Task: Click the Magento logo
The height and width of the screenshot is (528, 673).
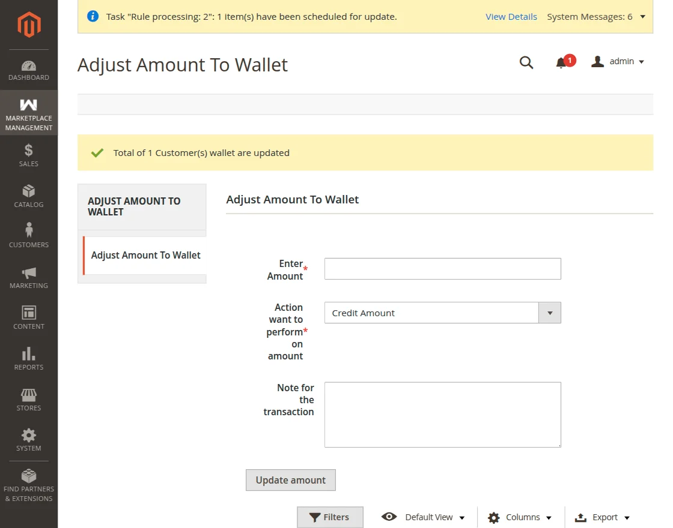Action: point(28,25)
